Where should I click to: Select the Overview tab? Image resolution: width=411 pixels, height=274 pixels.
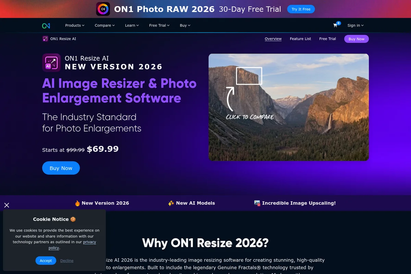(x=273, y=39)
